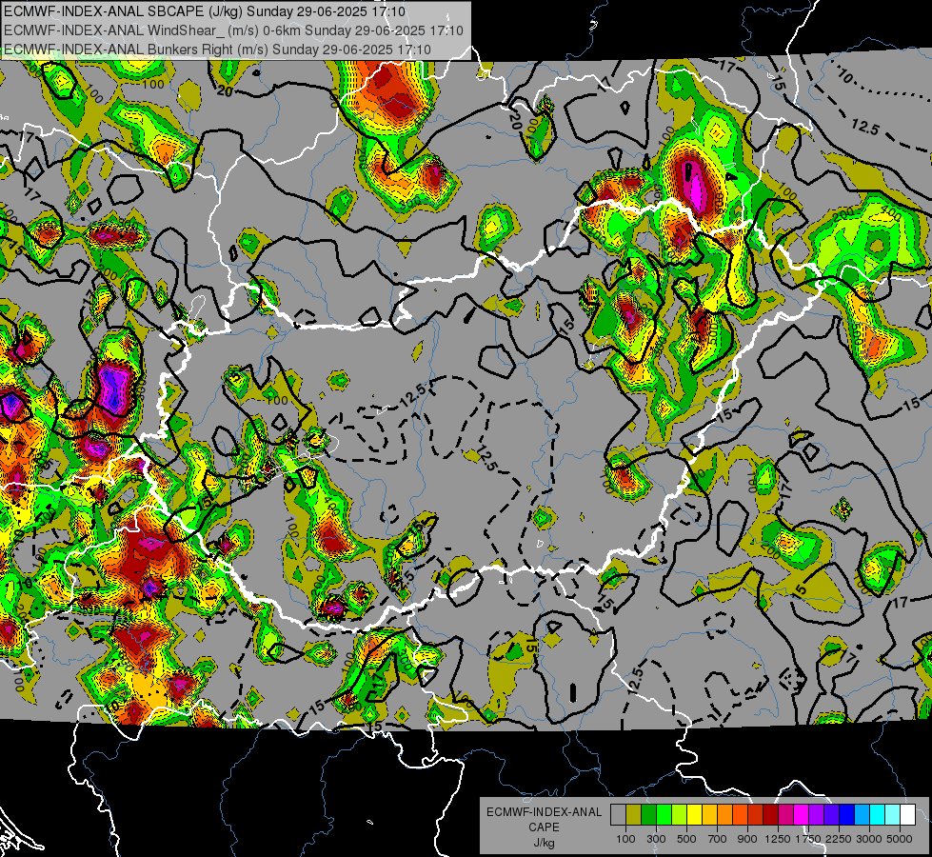Click the 2250 legend scale value
The height and width of the screenshot is (857, 932).
[839, 839]
